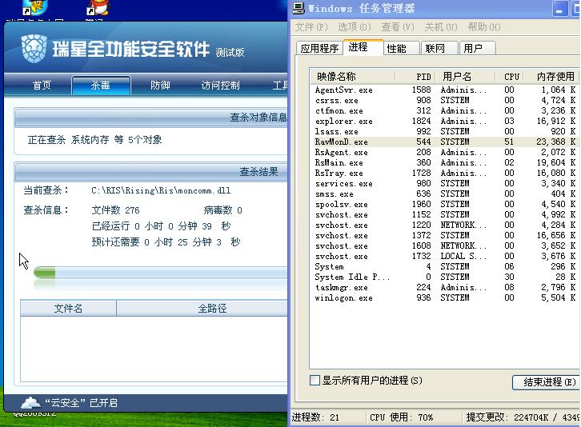Minimize the Task Manager window
Image resolution: width=581 pixels, height=427 pixels.
point(560,9)
